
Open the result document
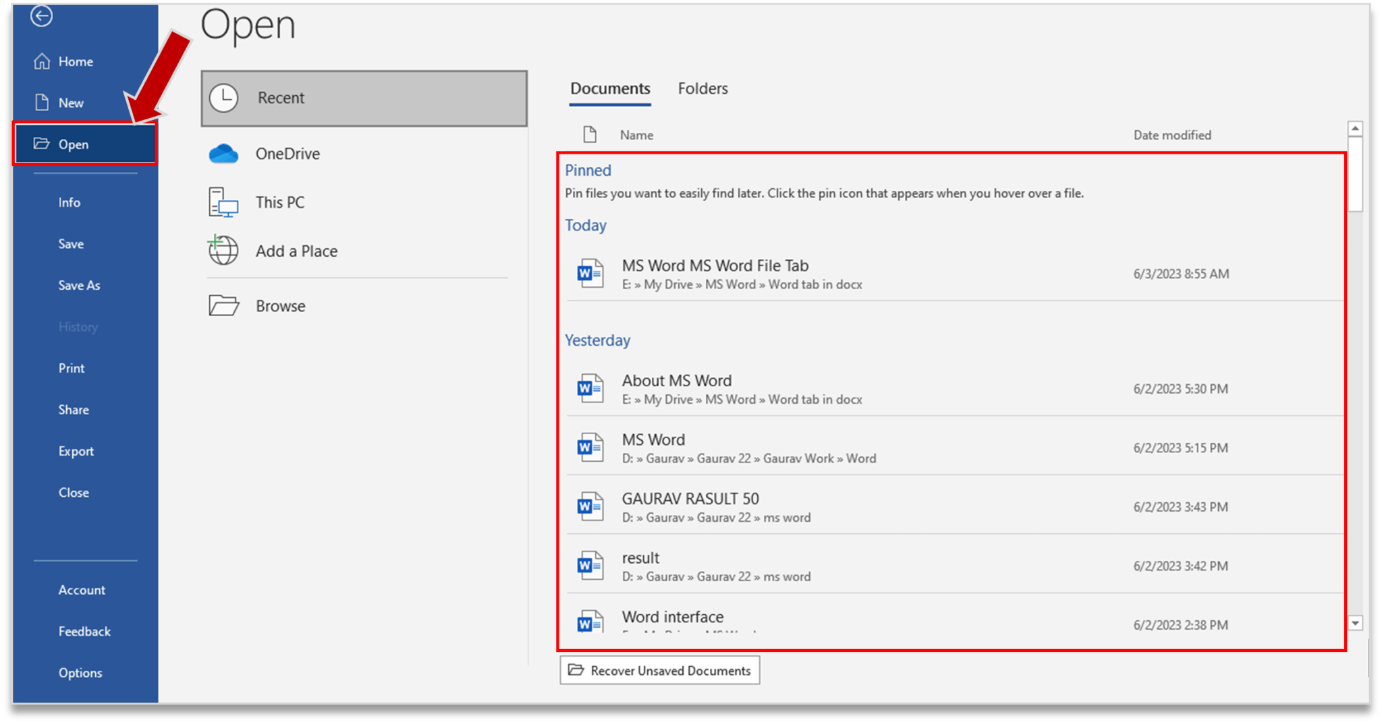tap(954, 566)
